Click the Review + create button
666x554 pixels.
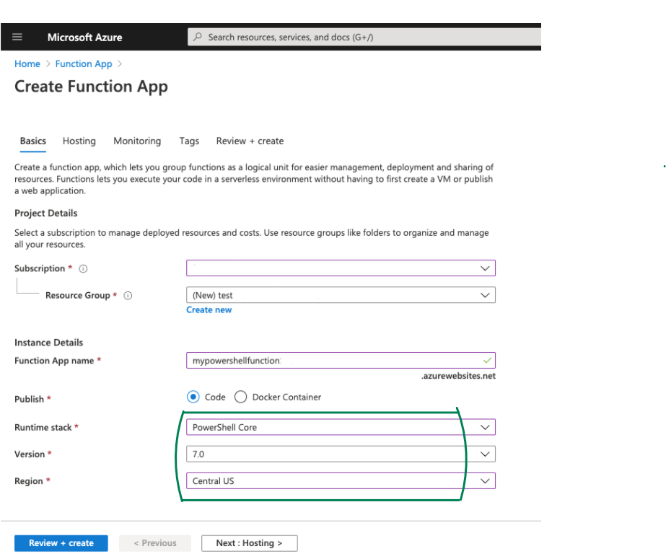pos(61,543)
